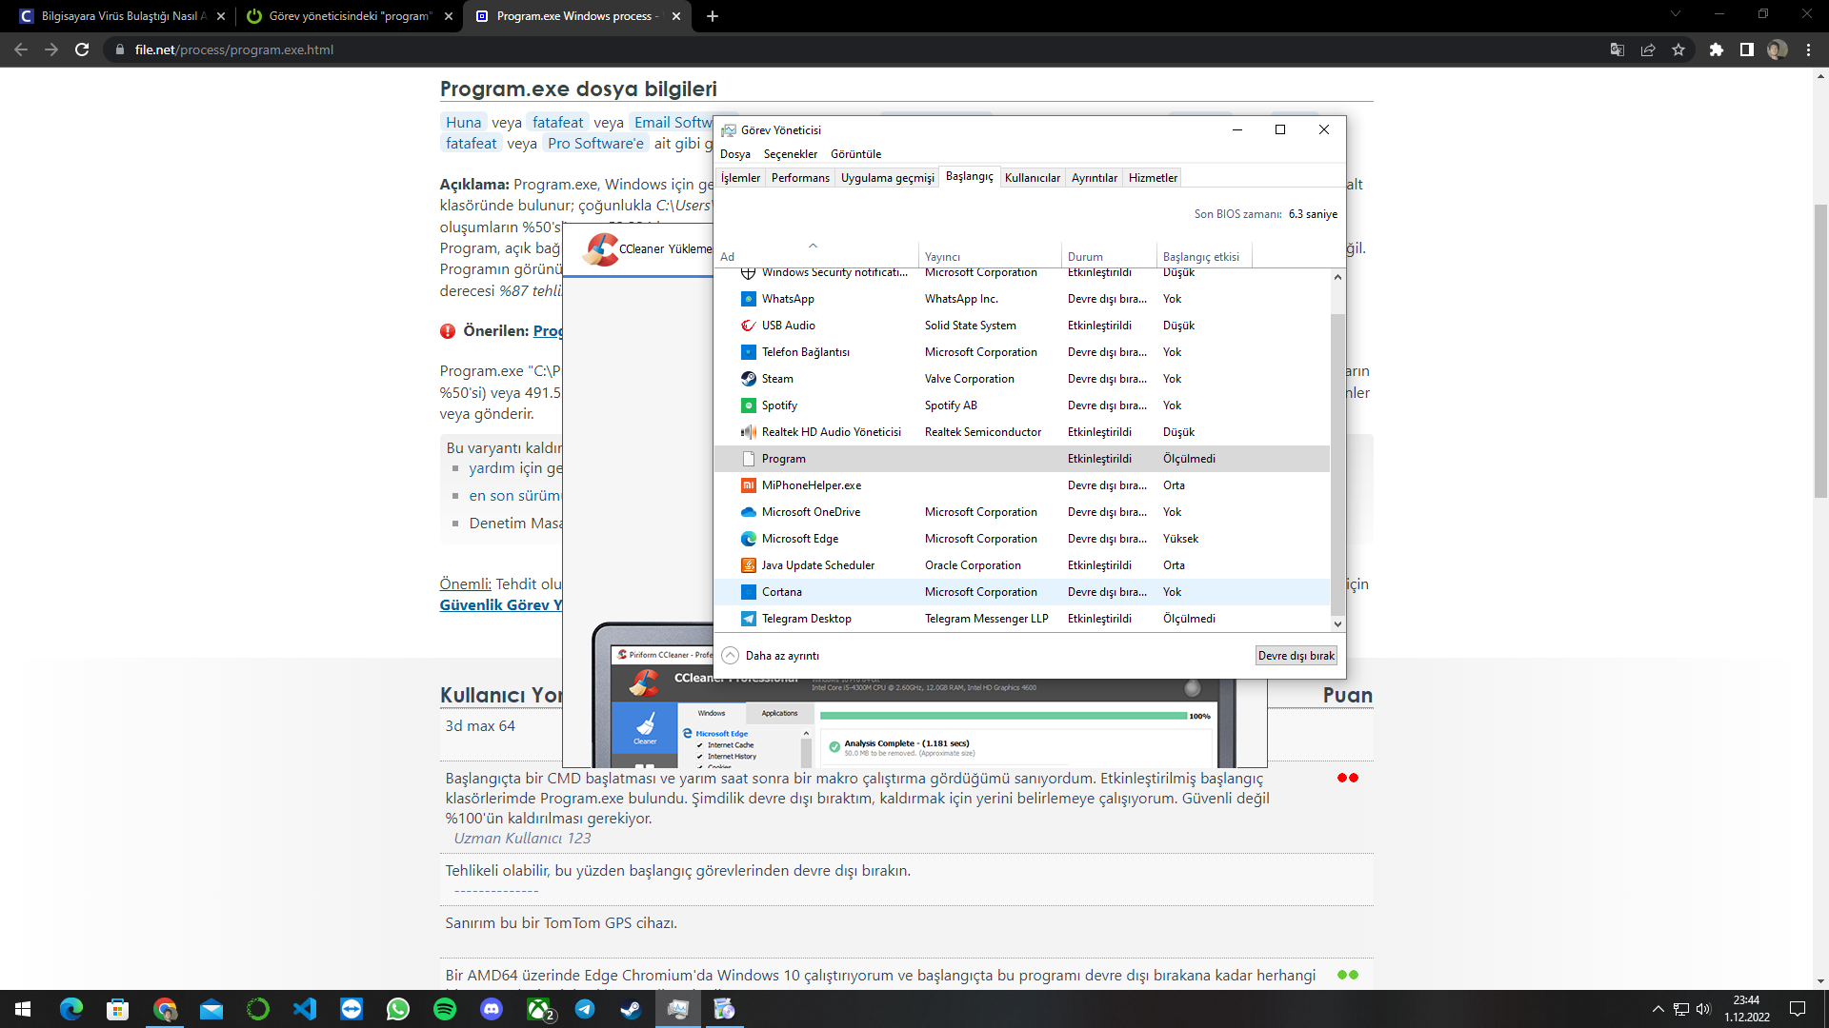1829x1028 pixels.
Task: Click the Steam icon in startup list
Action: [749, 379]
